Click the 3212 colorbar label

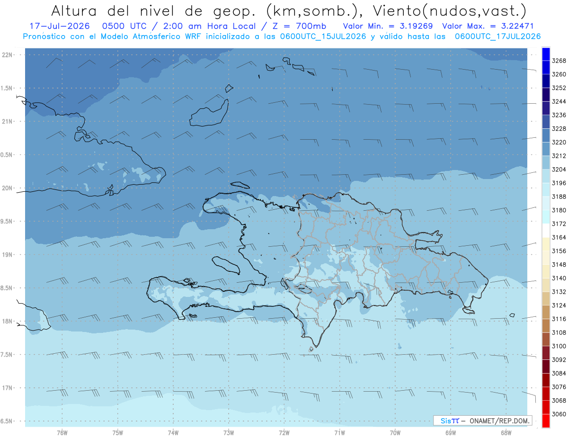(x=559, y=156)
